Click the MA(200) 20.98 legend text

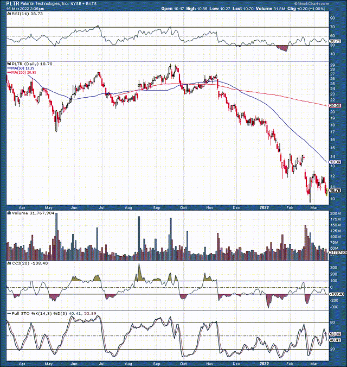tap(24, 73)
